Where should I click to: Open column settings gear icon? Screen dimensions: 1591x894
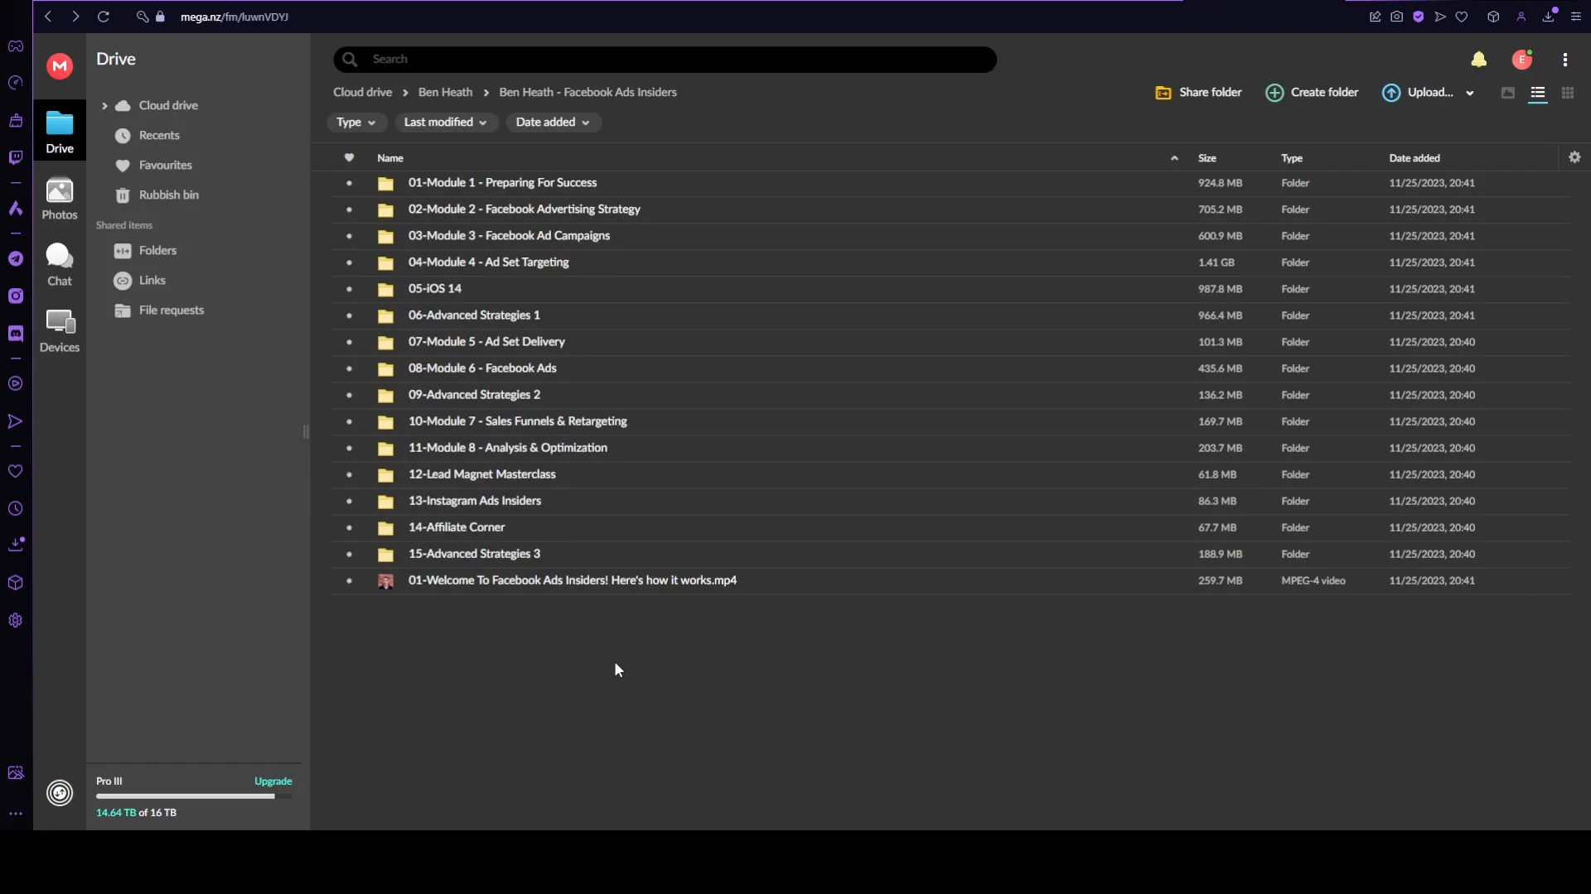click(x=1574, y=157)
